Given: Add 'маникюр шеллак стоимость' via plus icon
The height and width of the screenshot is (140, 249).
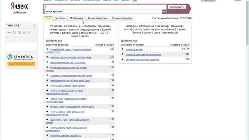Looking at the screenshot, I should 47,135.
